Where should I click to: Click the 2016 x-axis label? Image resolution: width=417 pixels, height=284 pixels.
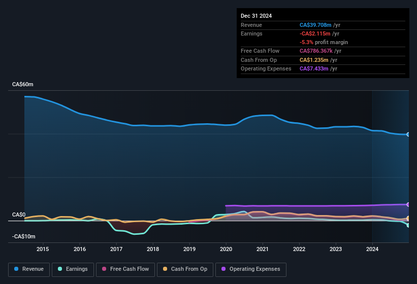point(80,249)
